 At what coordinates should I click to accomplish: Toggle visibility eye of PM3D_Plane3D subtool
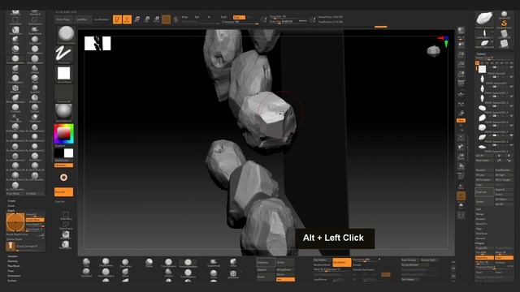[x=511, y=67]
